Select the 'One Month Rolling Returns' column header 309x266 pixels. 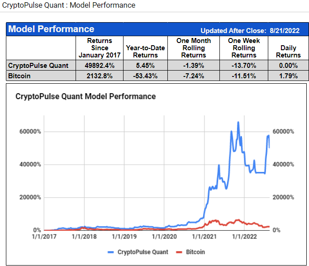194,48
